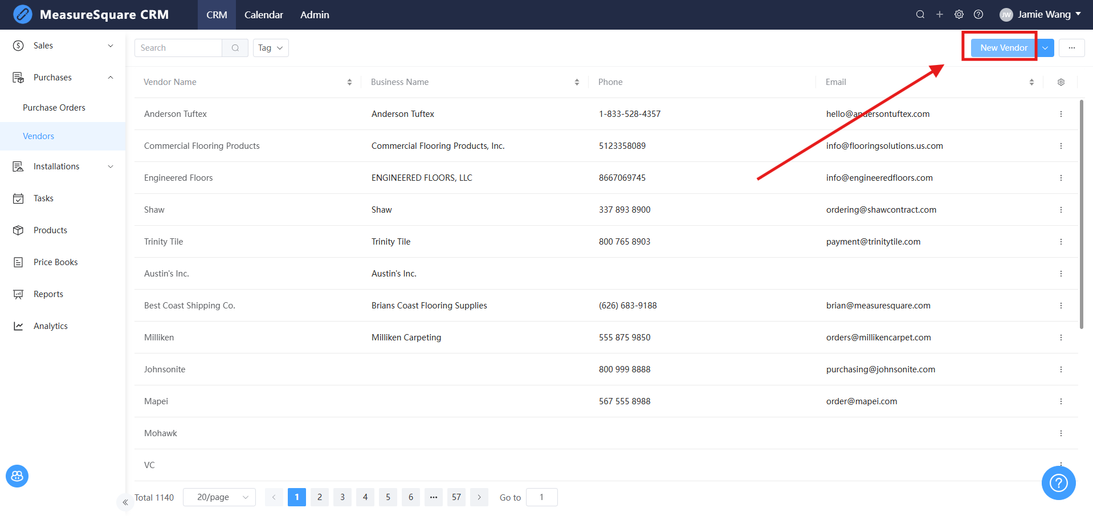This screenshot has height=516, width=1093.
Task: Open row actions for Johnsonite
Action: (1061, 369)
